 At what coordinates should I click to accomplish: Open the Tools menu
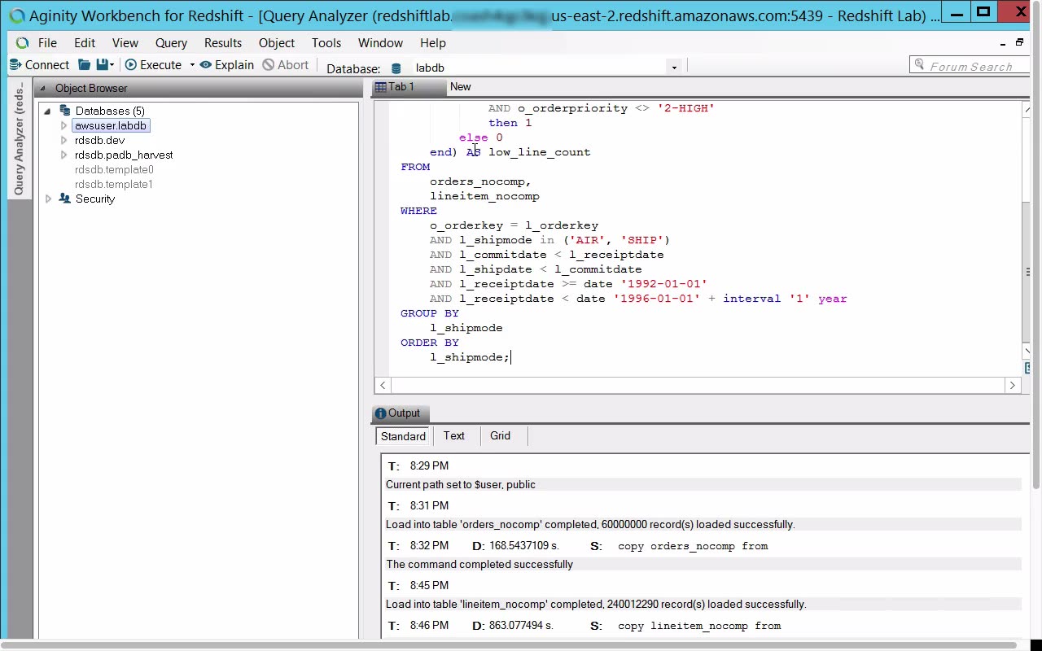(326, 43)
